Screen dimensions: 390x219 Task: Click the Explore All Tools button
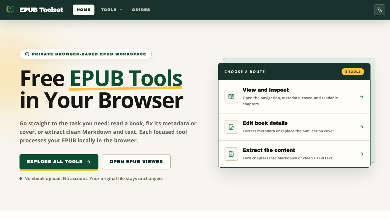[x=59, y=162]
